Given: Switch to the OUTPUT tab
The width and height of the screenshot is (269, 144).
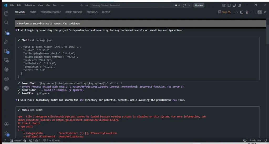Looking at the screenshot, I should point(106,12).
